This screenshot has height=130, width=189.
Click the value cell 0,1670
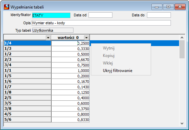[x=70, y=81]
